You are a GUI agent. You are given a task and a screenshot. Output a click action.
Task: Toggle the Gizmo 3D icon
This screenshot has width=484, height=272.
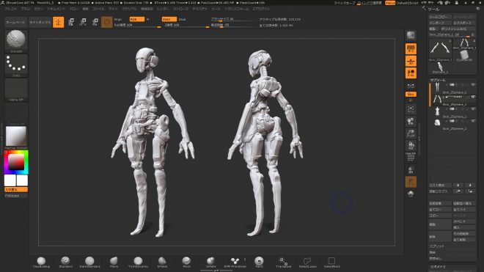[107, 22]
